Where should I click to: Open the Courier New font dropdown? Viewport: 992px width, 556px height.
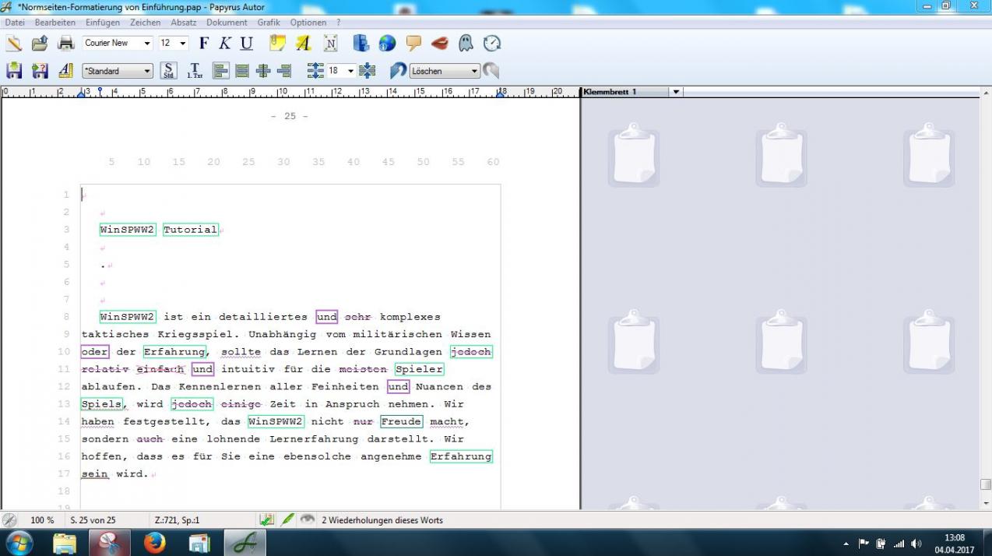[146, 44]
